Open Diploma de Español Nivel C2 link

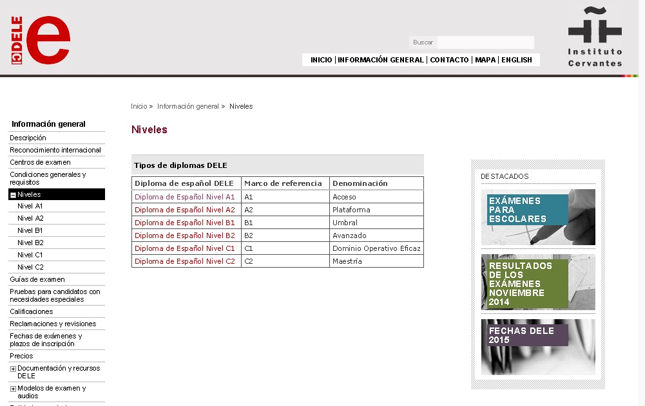[x=185, y=261]
